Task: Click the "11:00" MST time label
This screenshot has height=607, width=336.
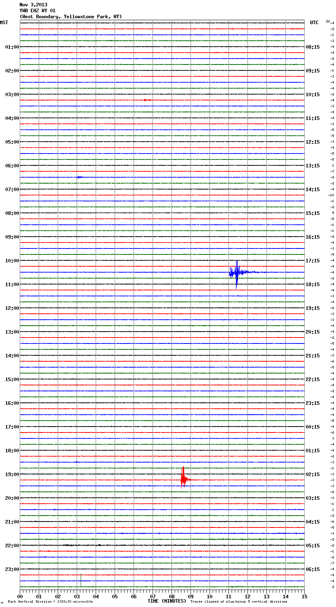Action: point(12,285)
